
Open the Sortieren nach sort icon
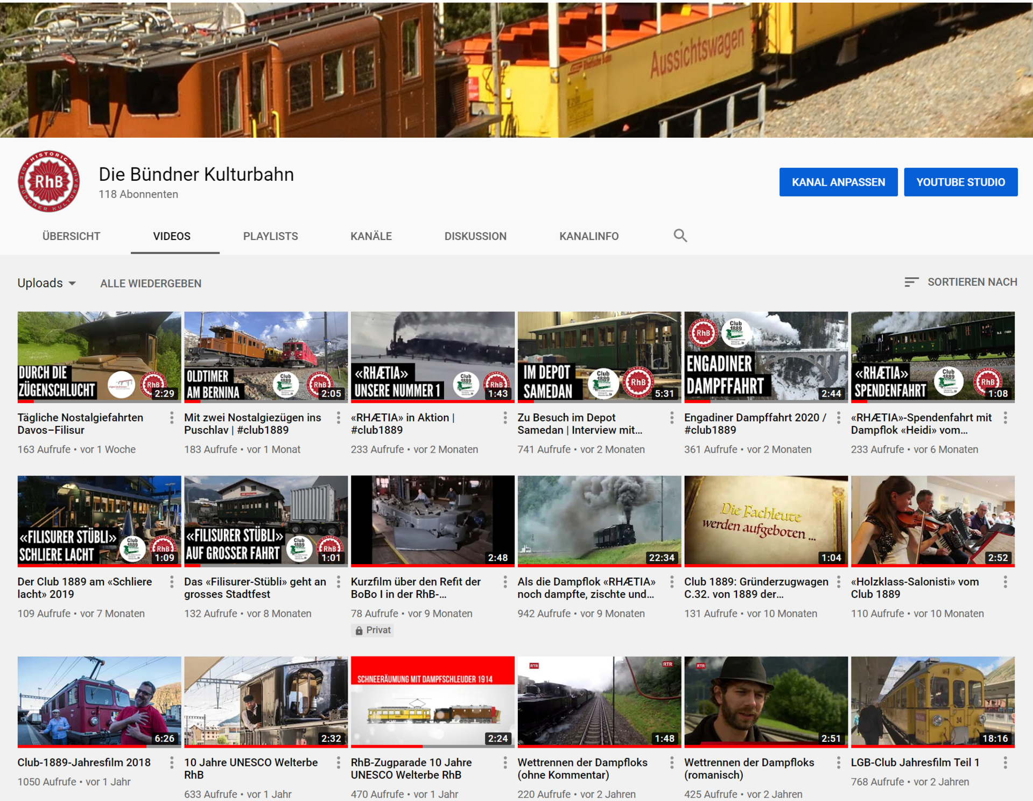point(911,282)
